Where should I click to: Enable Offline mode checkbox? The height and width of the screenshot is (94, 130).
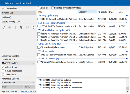[3, 75]
